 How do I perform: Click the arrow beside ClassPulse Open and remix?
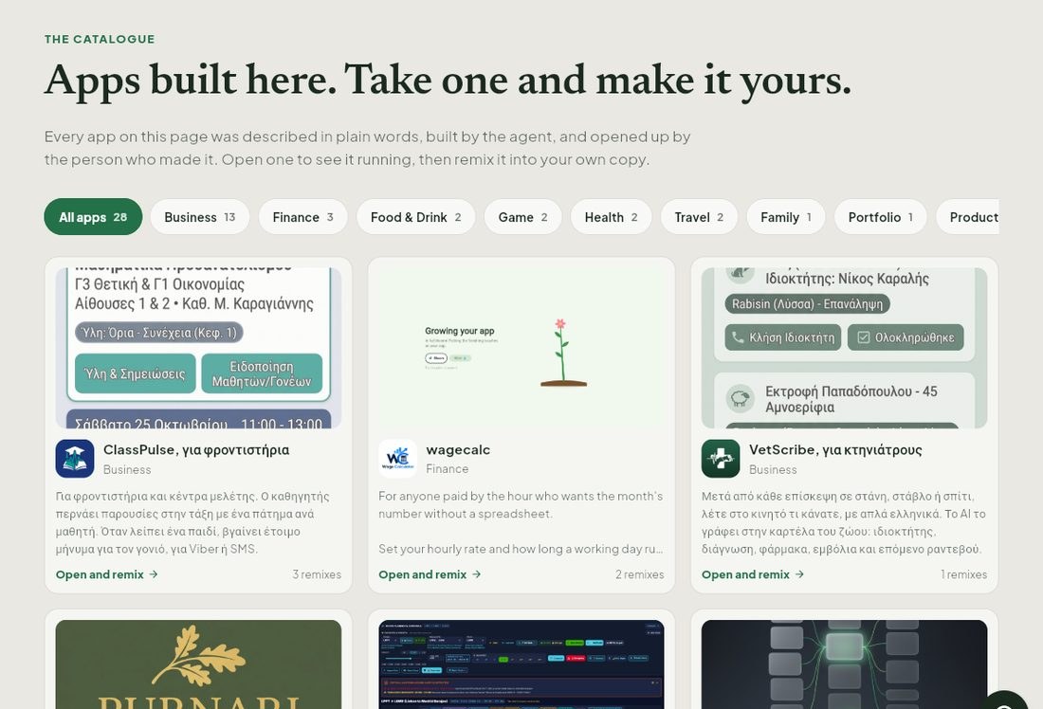[x=154, y=574]
